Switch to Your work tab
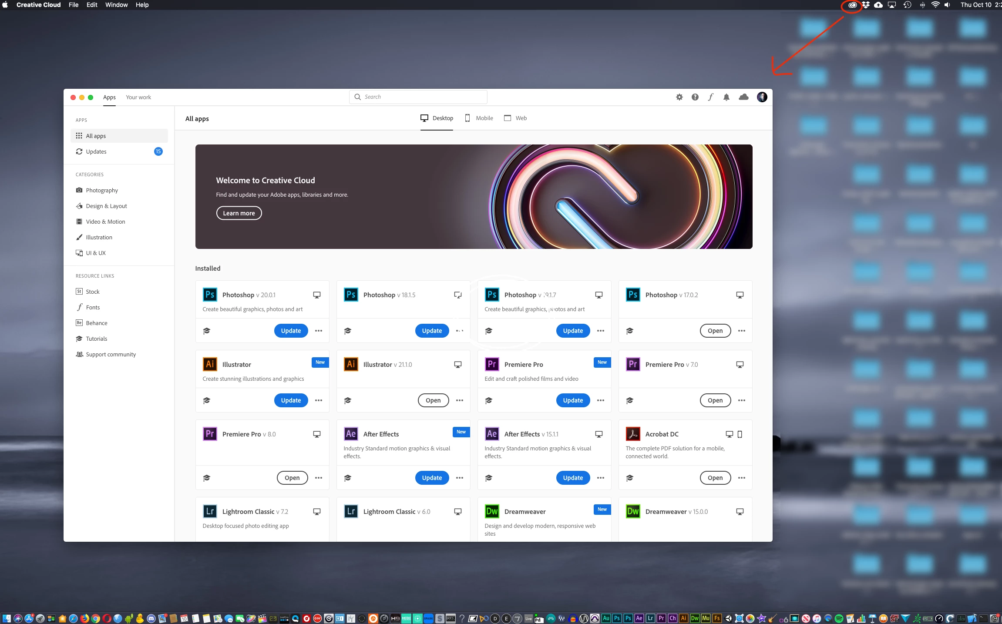This screenshot has height=624, width=1002. 138,97
